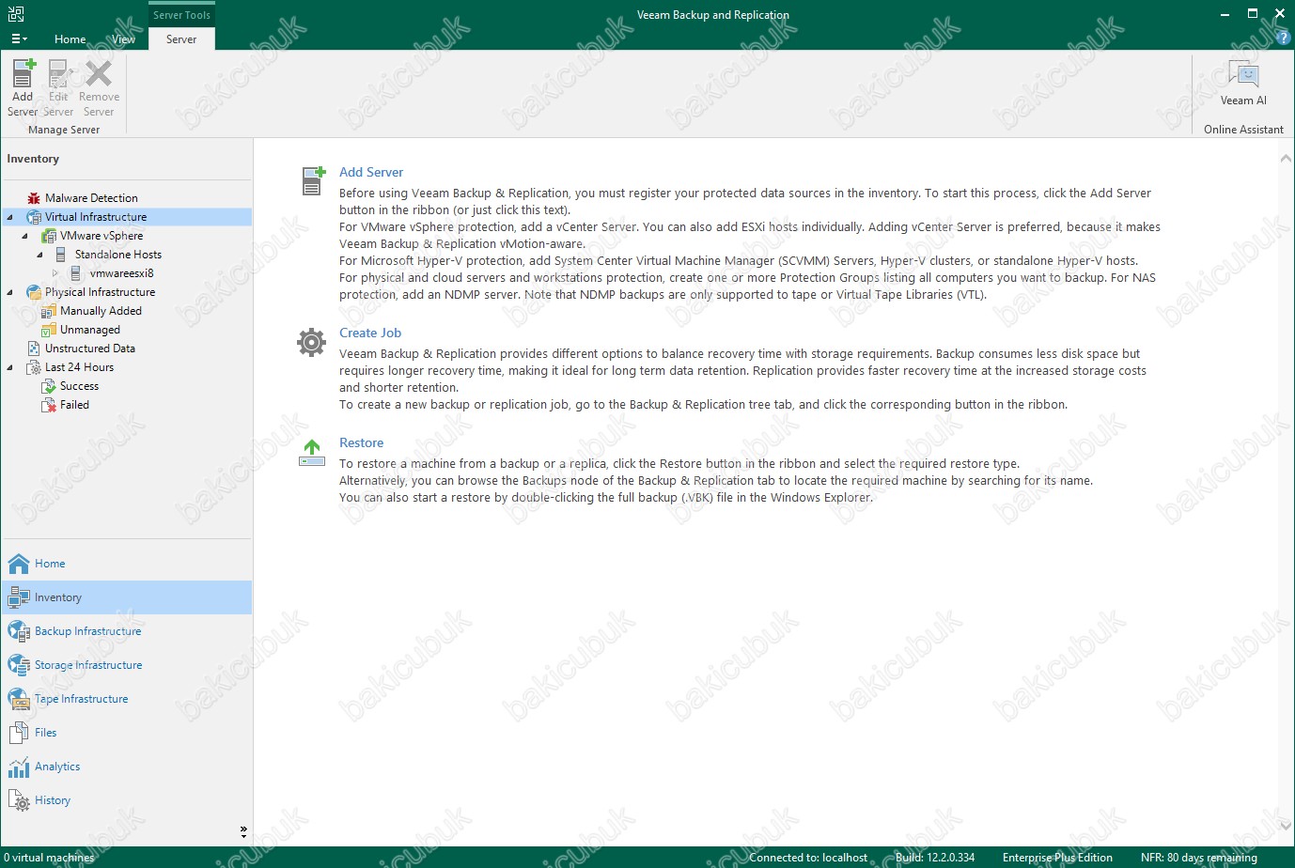Click the Edit Server ribbon icon

[x=59, y=73]
